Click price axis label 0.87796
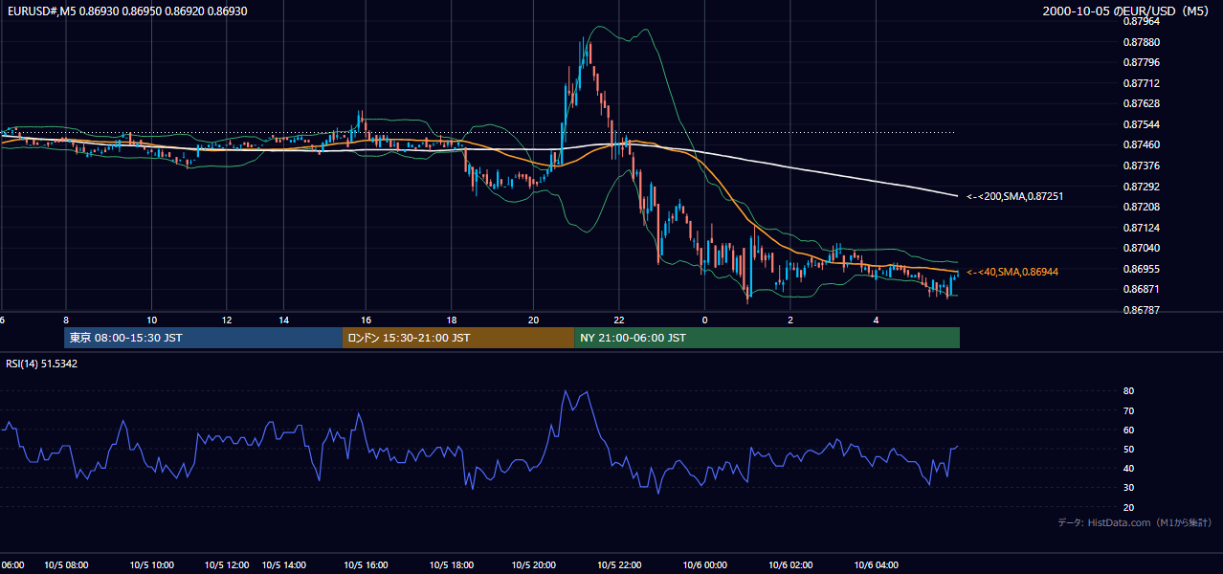 click(x=1141, y=63)
